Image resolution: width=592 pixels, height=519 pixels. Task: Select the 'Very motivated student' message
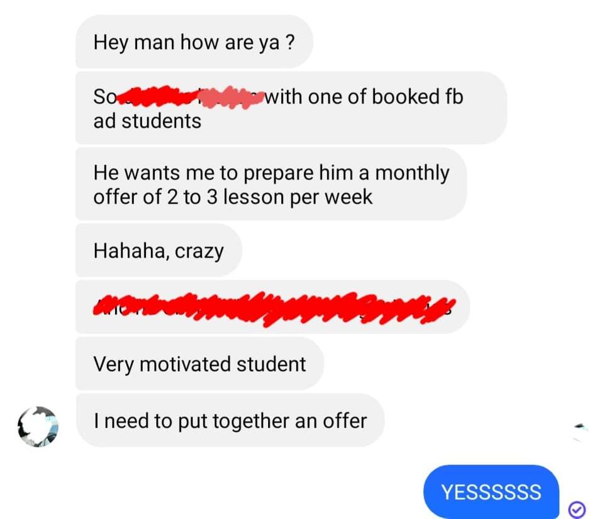pos(199,364)
